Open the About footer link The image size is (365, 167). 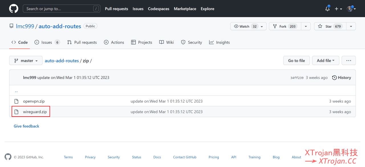coord(296,157)
